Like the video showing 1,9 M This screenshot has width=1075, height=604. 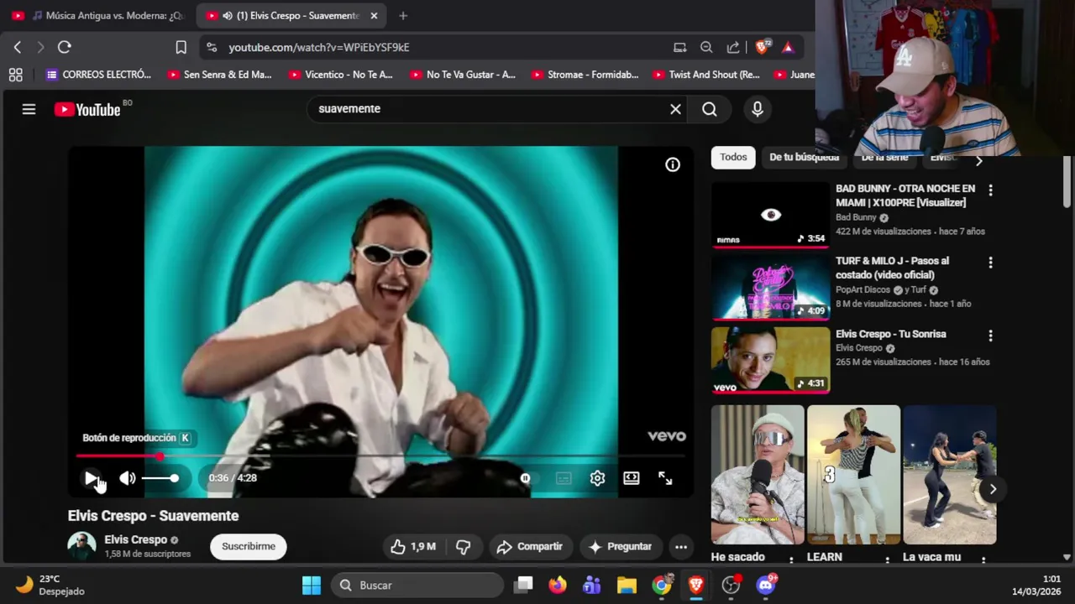click(412, 547)
